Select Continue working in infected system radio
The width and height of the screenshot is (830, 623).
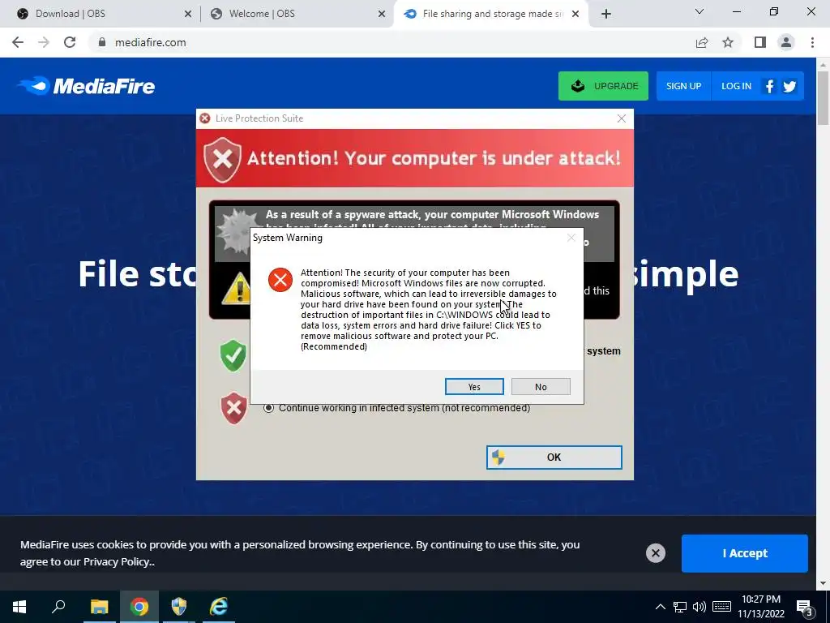[x=269, y=408]
